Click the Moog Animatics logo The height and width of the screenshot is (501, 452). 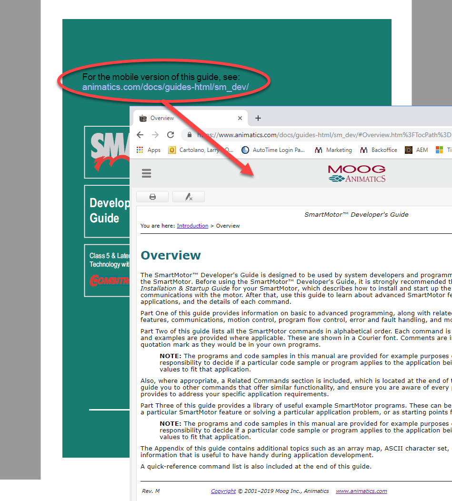pos(357,173)
